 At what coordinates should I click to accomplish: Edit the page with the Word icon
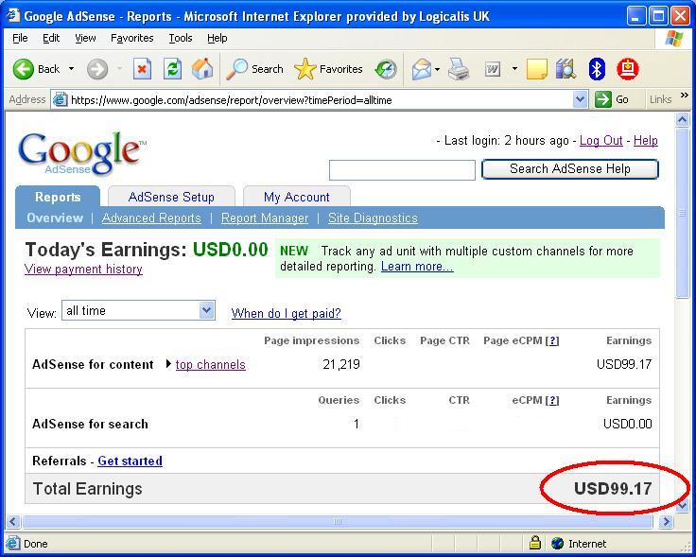tap(493, 69)
